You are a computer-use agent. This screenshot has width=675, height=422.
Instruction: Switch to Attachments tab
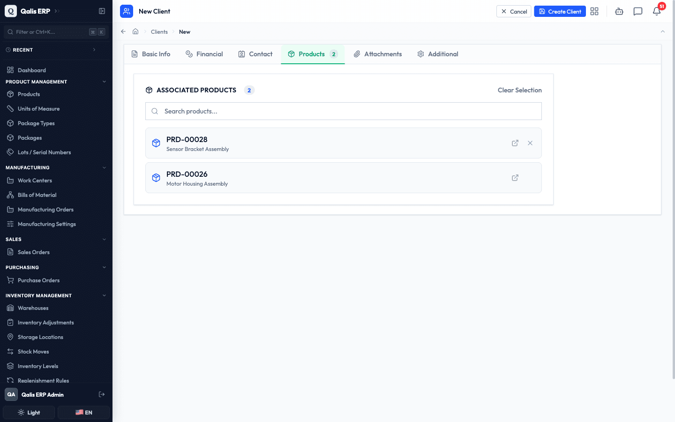click(x=377, y=54)
